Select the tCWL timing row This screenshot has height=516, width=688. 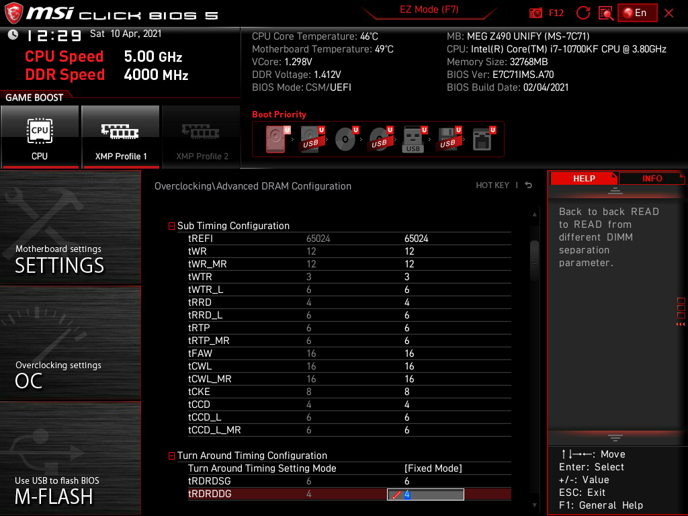[x=349, y=366]
